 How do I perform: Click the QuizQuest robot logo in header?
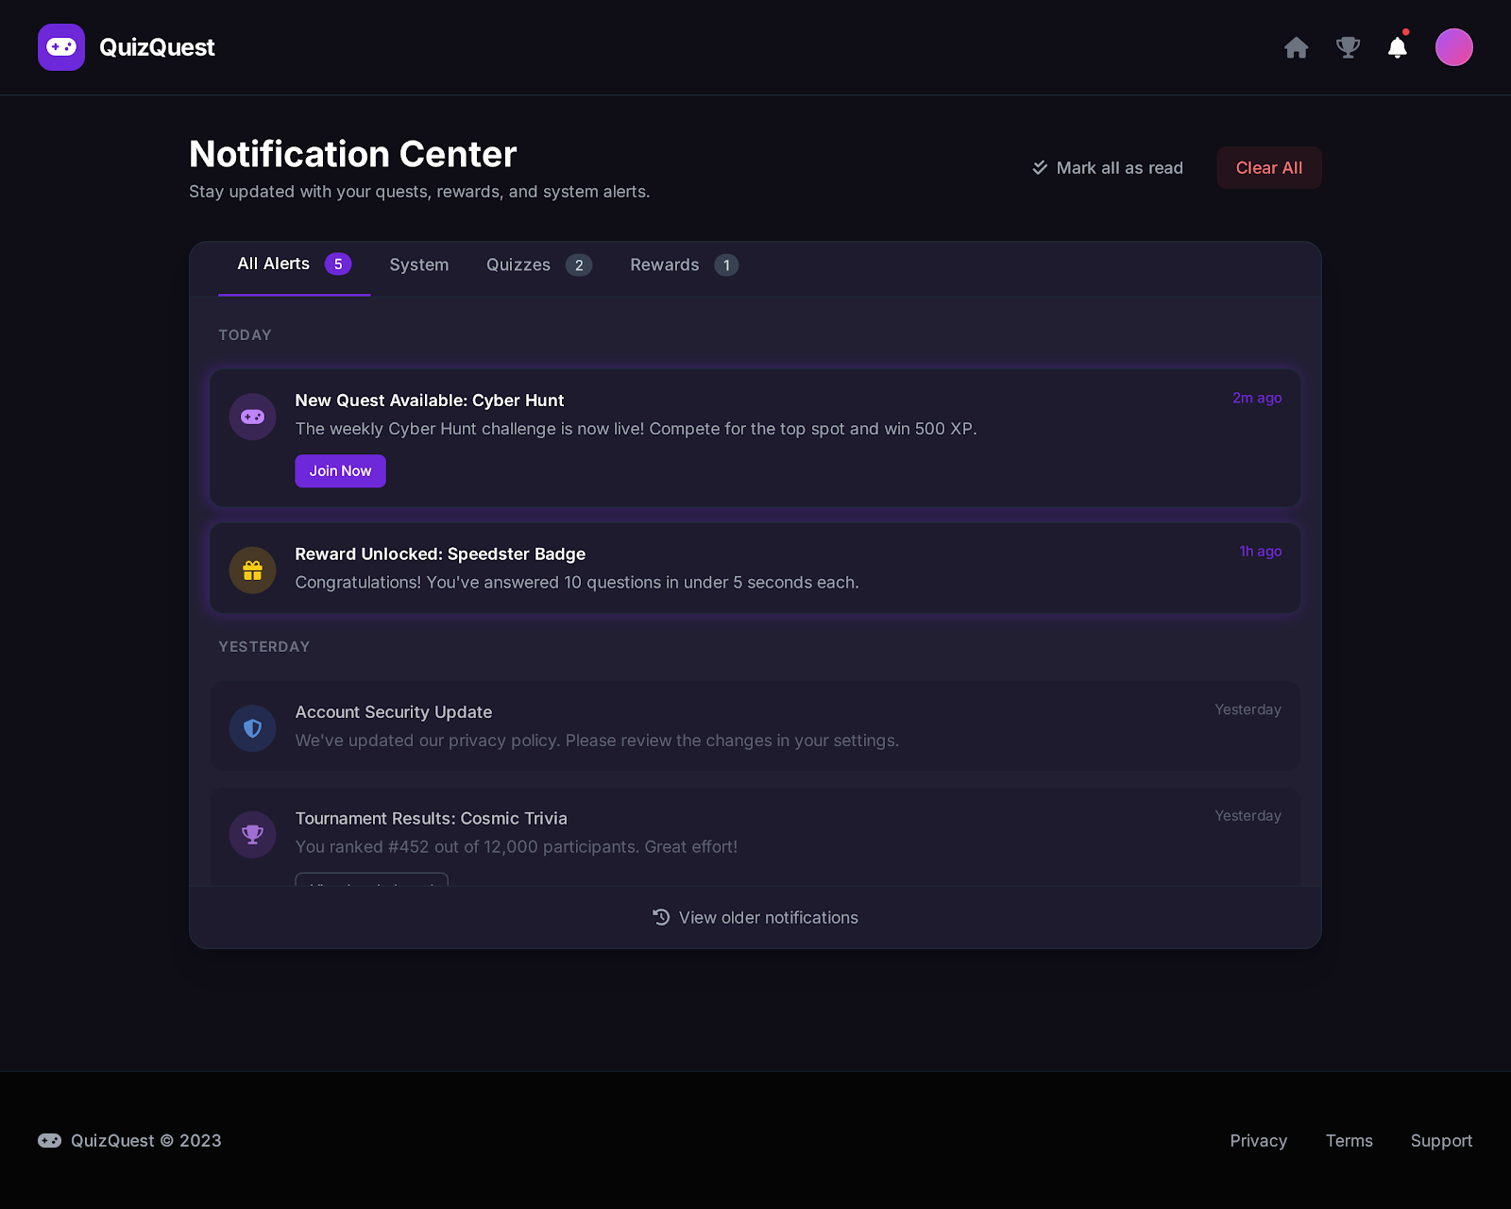[x=60, y=46]
